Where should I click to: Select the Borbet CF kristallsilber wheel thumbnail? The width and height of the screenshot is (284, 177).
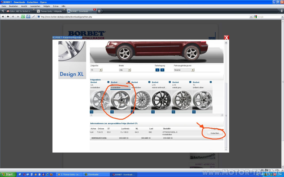[120, 100]
